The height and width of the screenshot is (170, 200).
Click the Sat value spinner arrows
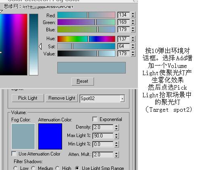[133, 46]
